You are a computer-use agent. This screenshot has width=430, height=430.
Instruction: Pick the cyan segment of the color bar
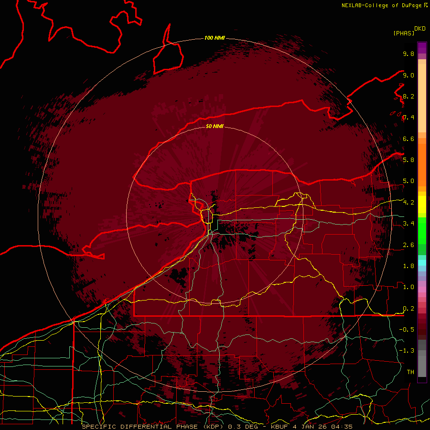click(422, 263)
